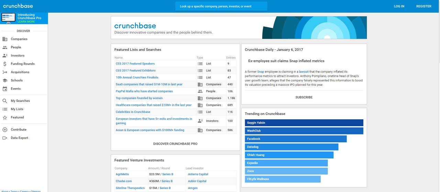Click list icon in Celebrities in Crunchbase row
This screenshot has height=192, width=440.
point(200,112)
